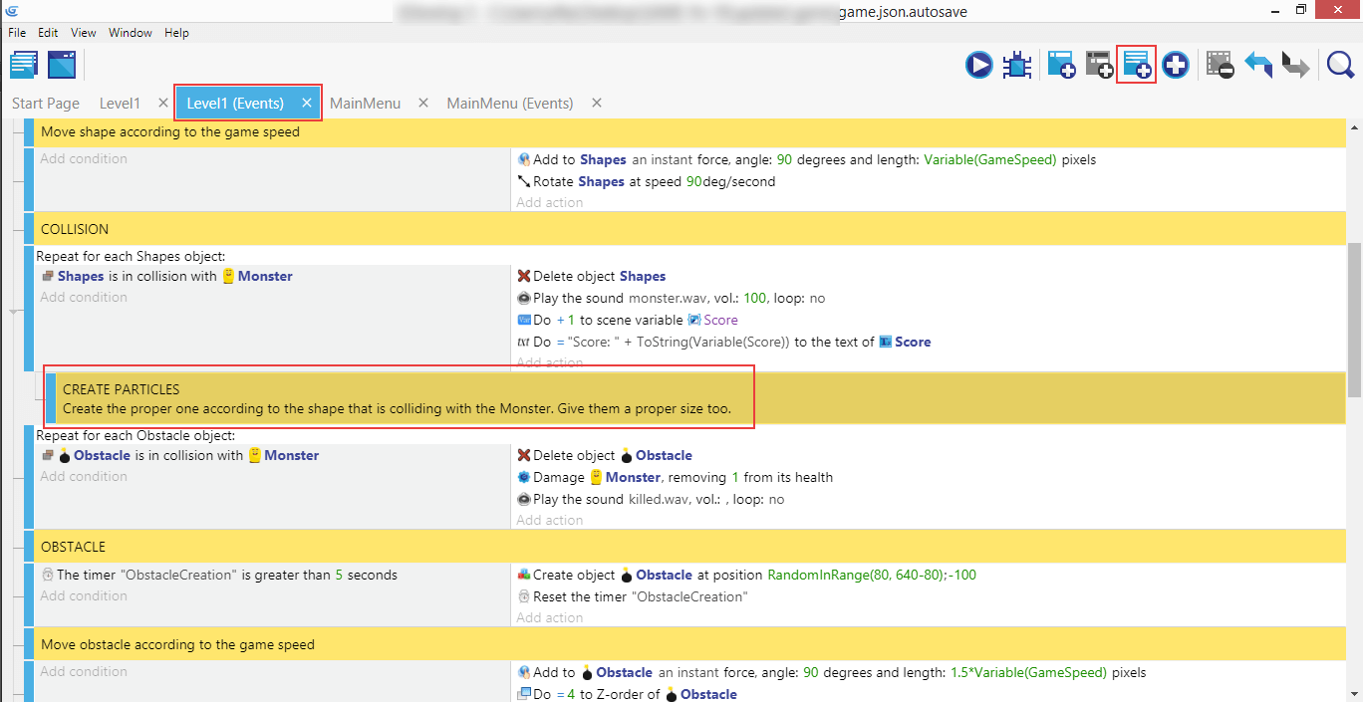Image resolution: width=1363 pixels, height=702 pixels.
Task: Launch the game preview with the play icon
Action: pos(978,66)
